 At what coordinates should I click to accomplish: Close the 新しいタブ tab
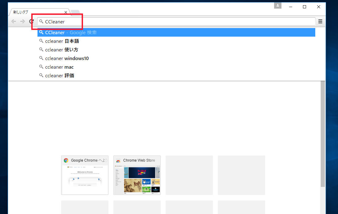pos(66,12)
